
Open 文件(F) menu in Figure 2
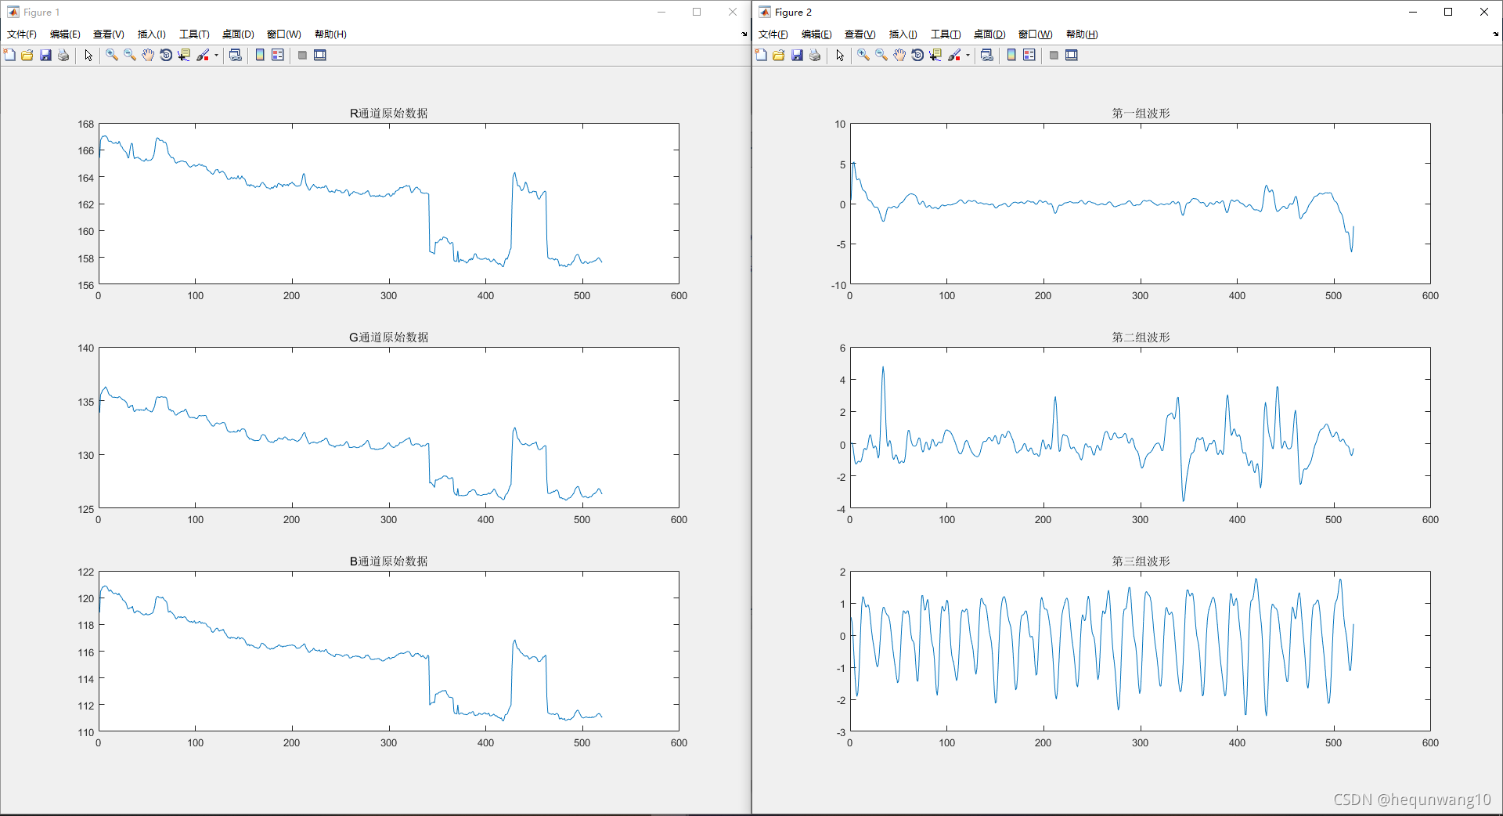(773, 34)
